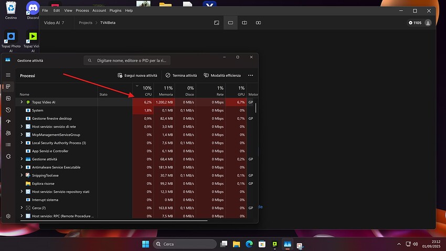Expand McpManagementServiceGroup process
Image resolution: width=446 pixels, height=251 pixels.
(x=22, y=134)
